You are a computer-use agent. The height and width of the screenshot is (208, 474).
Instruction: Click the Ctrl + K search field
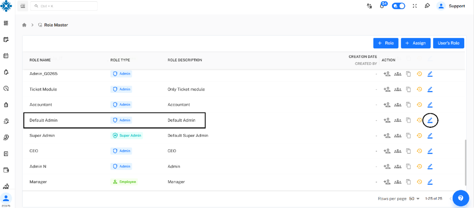tap(64, 6)
